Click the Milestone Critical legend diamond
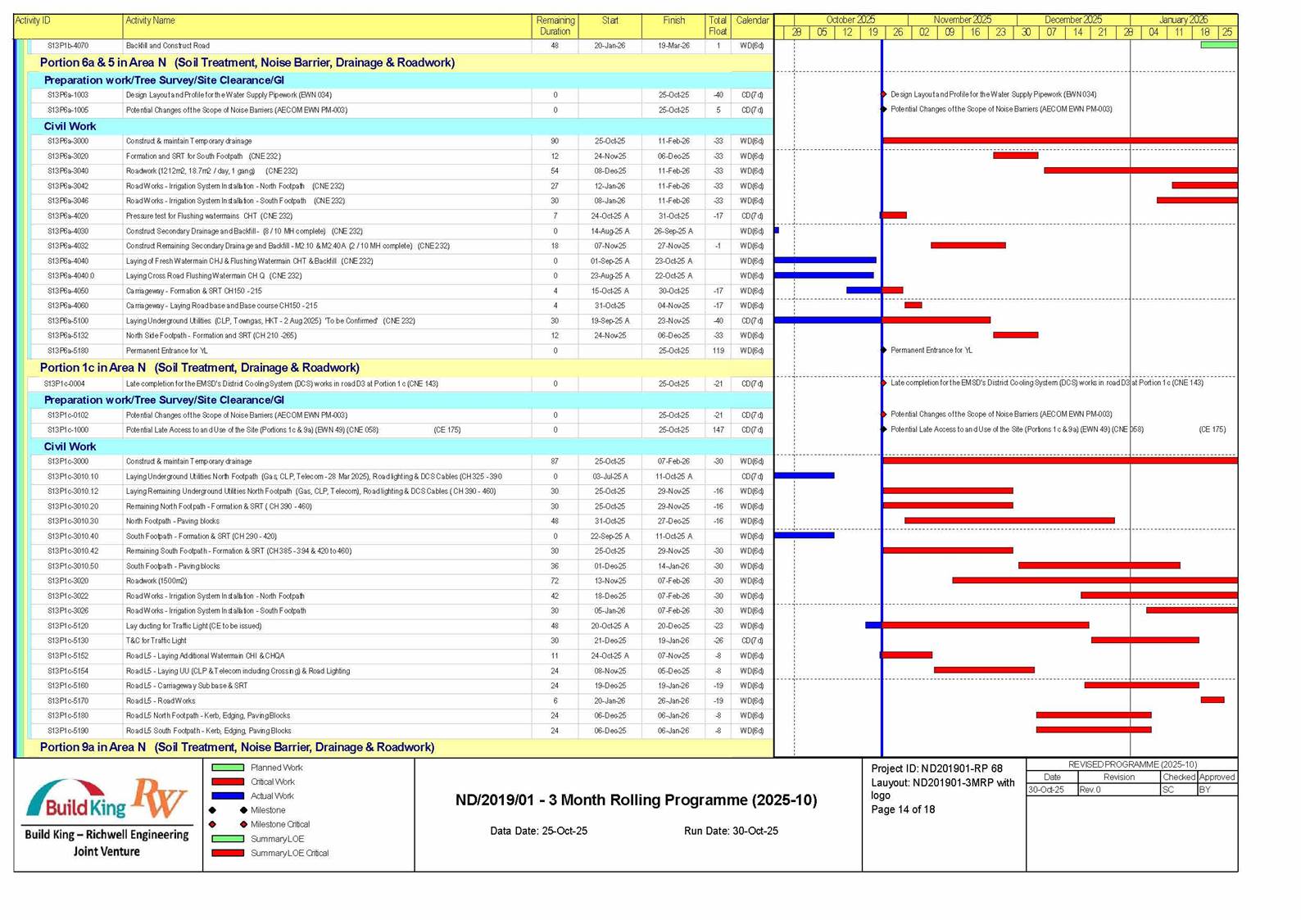This screenshot has width=1301, height=920. pyautogui.click(x=243, y=824)
